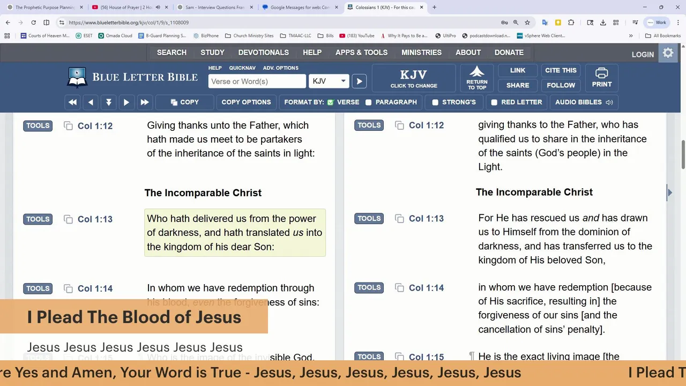Viewport: 686px width, 386px height.
Task: Open the KJV version dropdown
Action: pyautogui.click(x=329, y=81)
